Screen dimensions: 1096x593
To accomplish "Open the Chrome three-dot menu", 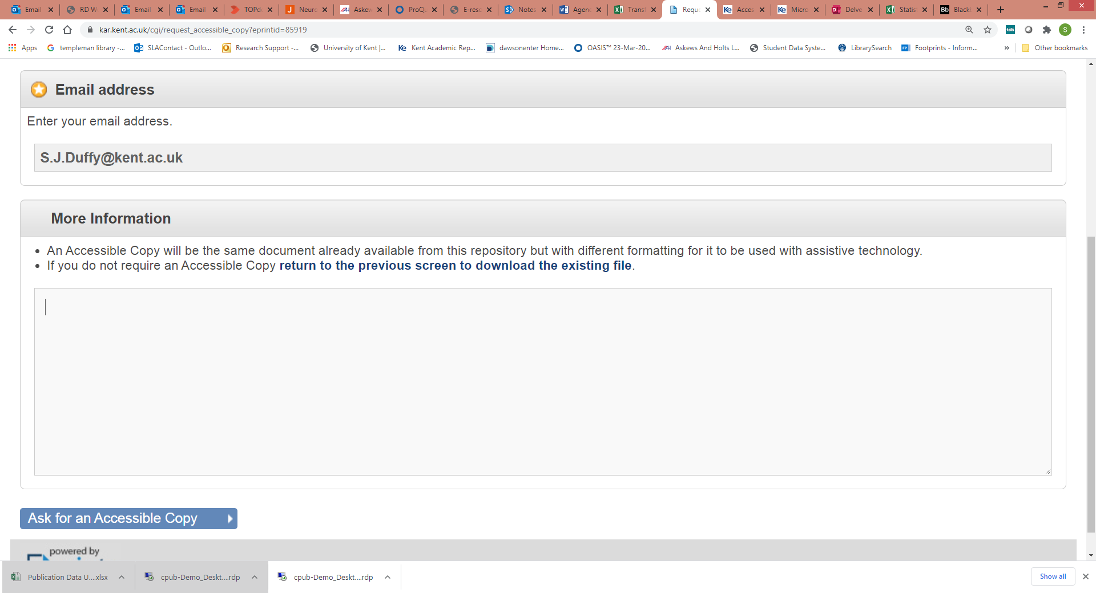I will [x=1083, y=30].
